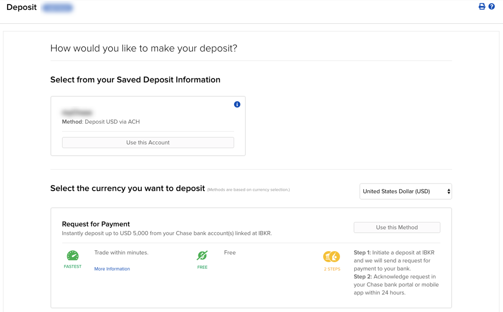Select the saved Deposit USD via ACH card

pyautogui.click(x=148, y=142)
